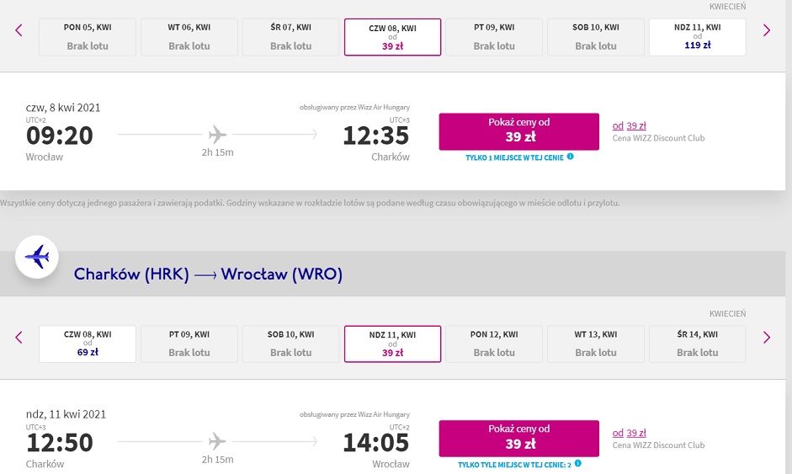Select return date CZW 08 KWI 69 zł
The height and width of the screenshot is (474, 792).
pos(88,344)
